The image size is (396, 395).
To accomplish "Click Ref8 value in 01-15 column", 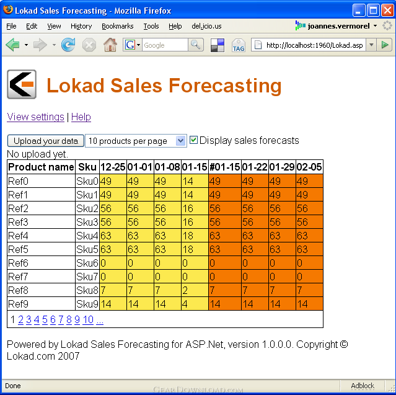I will click(x=195, y=290).
